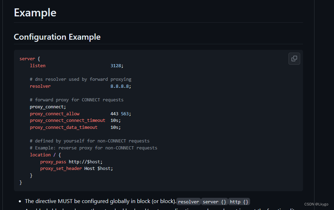Click the "proxy_connect;" directive
This screenshot has width=334, height=210.
(47, 107)
